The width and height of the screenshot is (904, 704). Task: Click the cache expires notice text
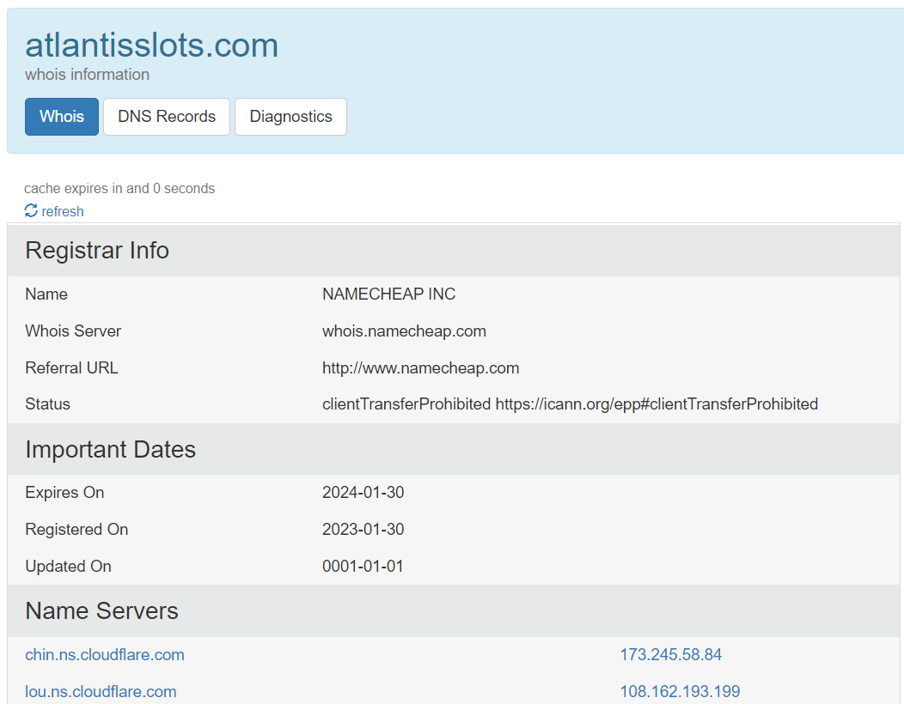(x=119, y=188)
